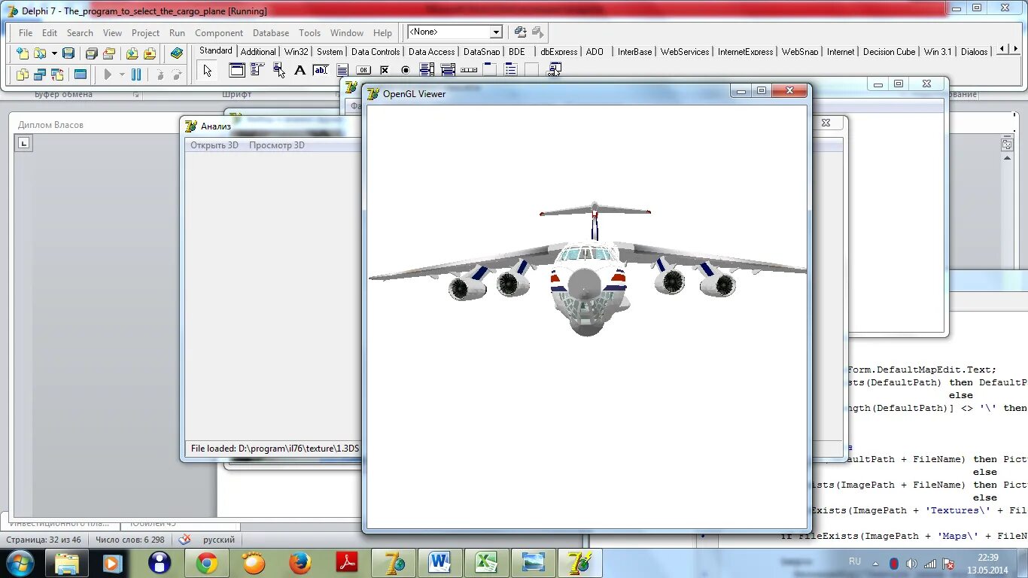Select the ScrollBar component
This screenshot has width=1028, height=578.
[469, 70]
